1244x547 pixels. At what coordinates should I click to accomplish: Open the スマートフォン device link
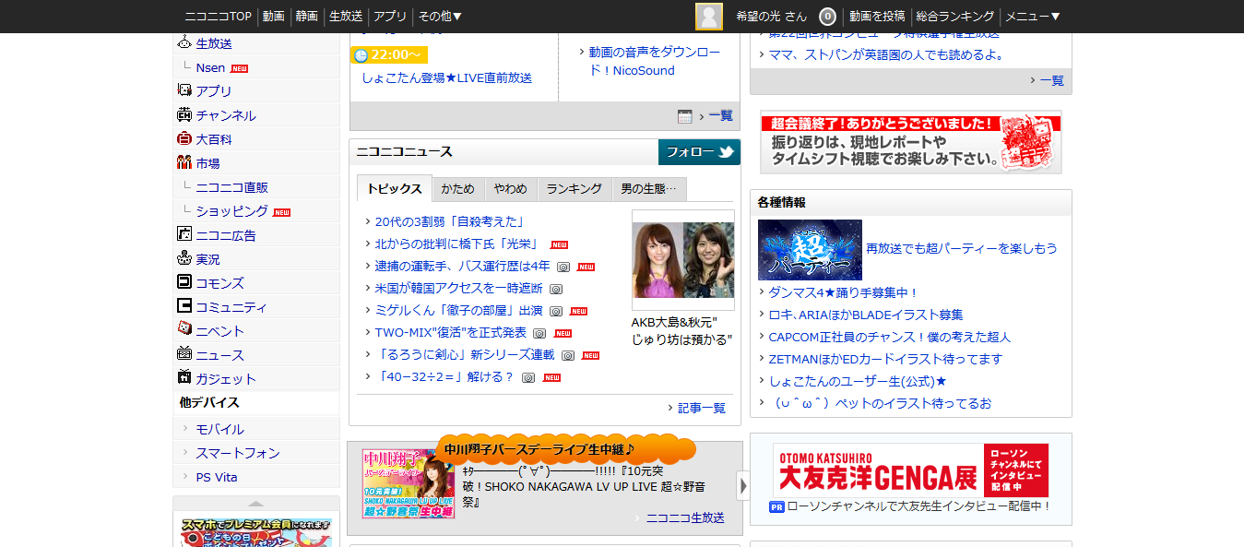point(237,453)
